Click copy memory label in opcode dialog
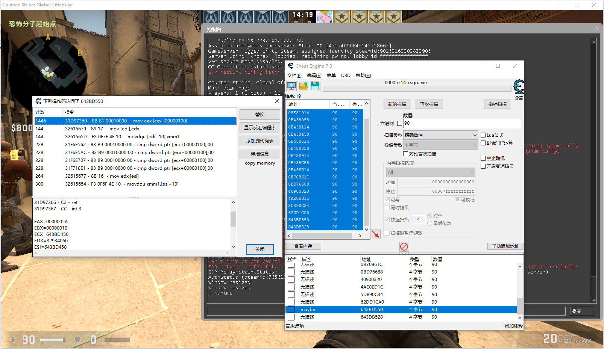This screenshot has width=604, height=349. coord(260,163)
